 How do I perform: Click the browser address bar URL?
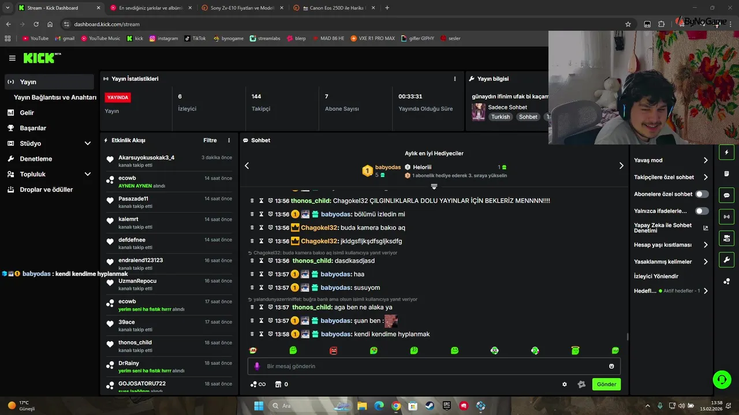(x=107, y=24)
